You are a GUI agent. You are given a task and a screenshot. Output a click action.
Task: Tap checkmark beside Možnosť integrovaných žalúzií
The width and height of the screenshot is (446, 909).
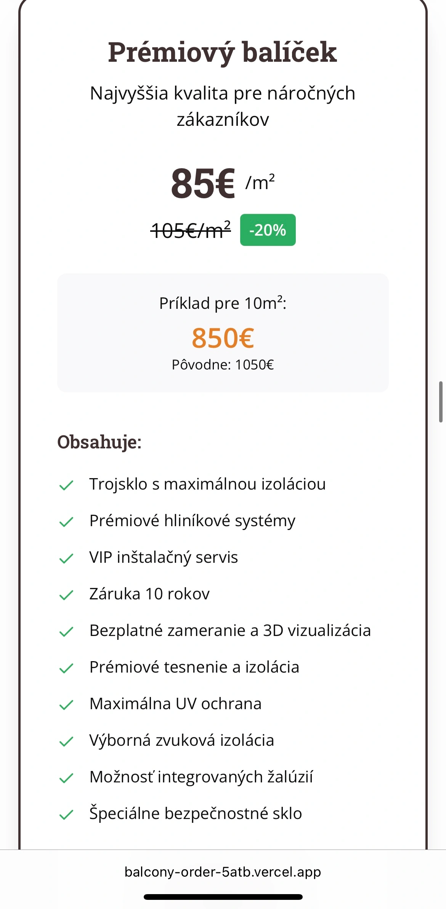coord(66,778)
